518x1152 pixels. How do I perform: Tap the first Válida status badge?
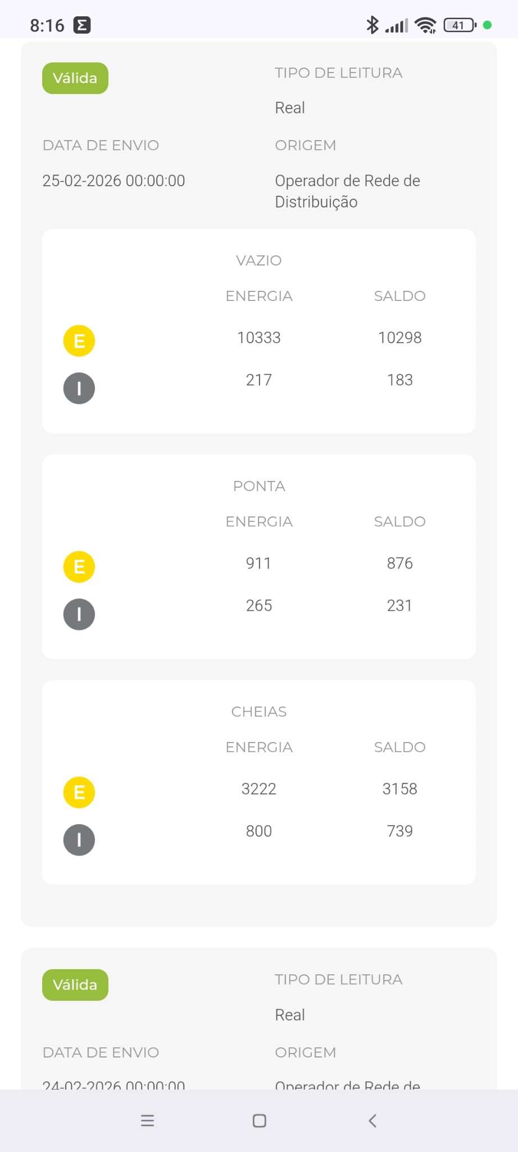pos(75,78)
